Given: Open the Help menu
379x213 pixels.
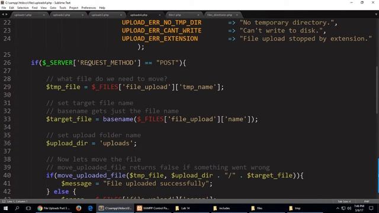Looking at the screenshot, I should 102,8.
